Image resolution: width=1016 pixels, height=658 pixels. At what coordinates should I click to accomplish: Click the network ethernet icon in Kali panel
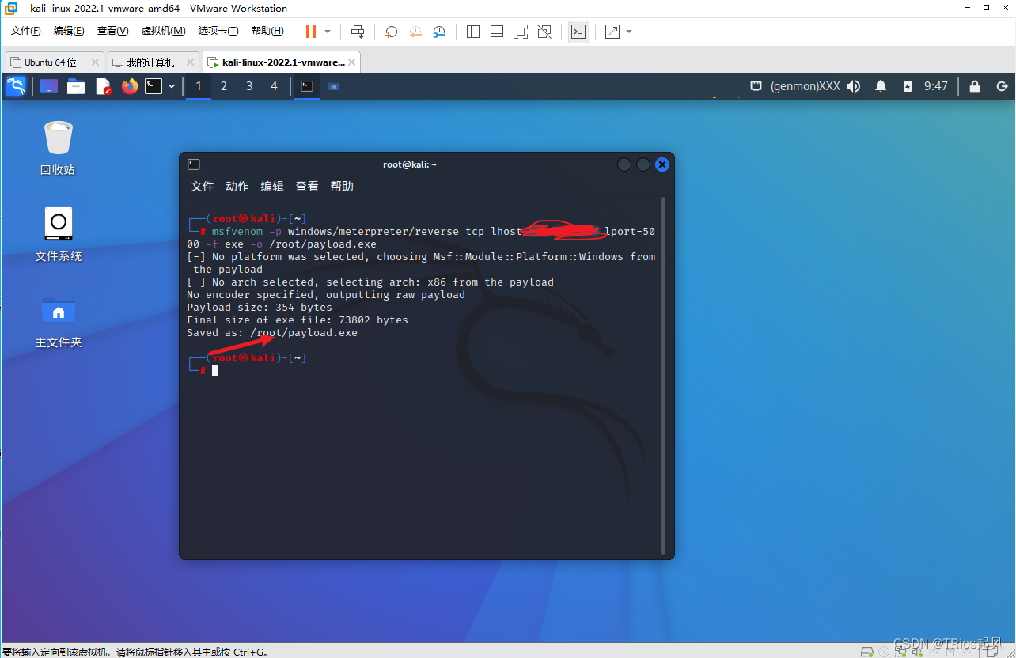coord(756,86)
